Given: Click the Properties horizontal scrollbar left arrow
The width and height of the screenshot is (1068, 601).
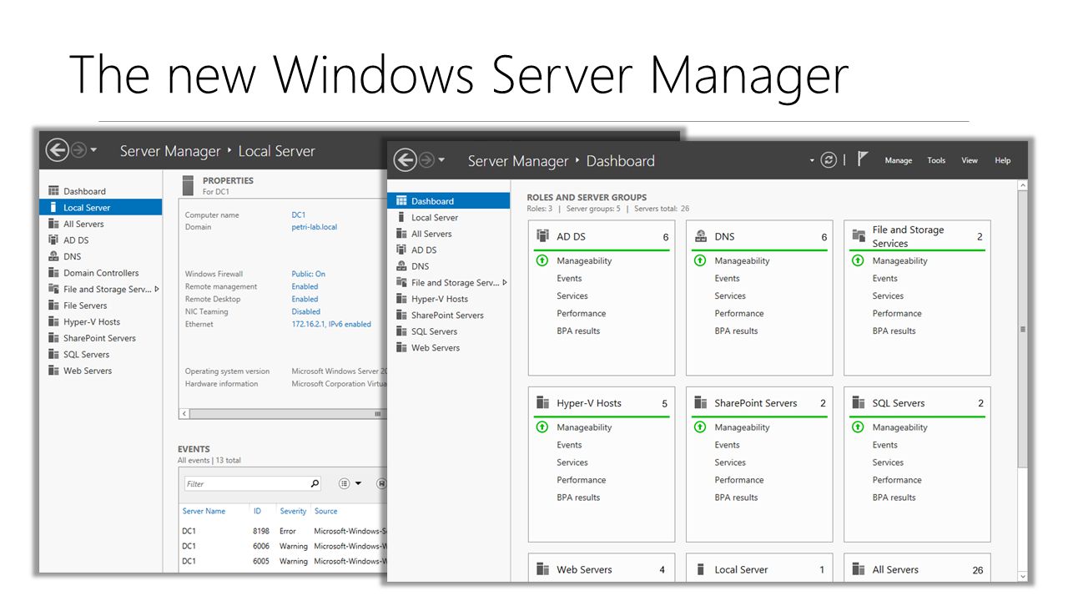Looking at the screenshot, I should [x=185, y=413].
